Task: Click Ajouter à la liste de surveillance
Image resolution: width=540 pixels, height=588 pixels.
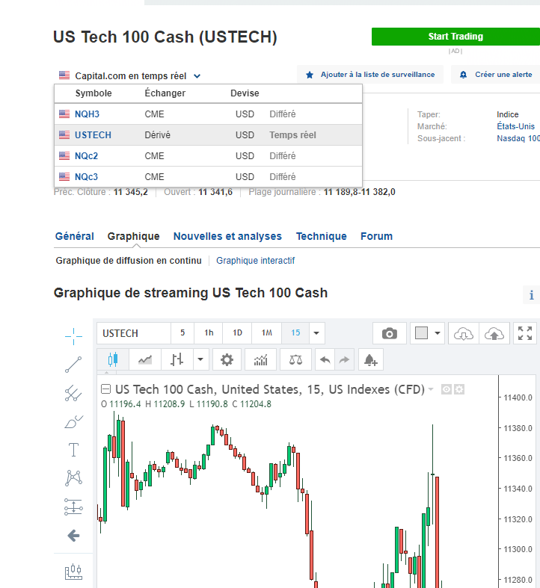Action: pyautogui.click(x=370, y=75)
